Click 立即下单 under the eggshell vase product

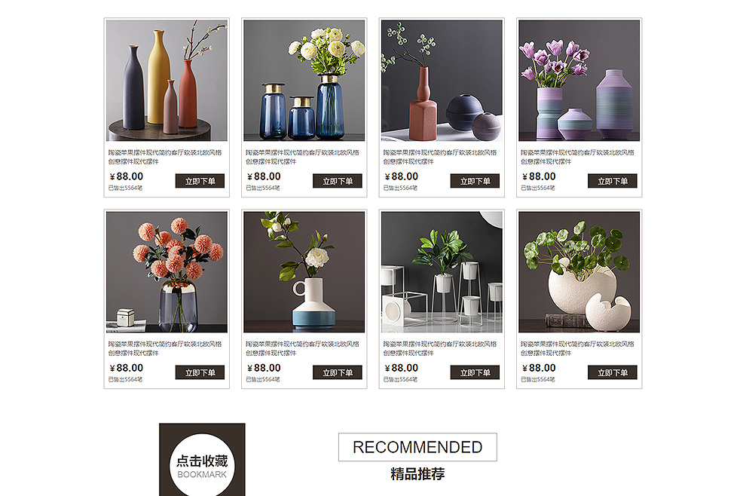[x=613, y=372]
